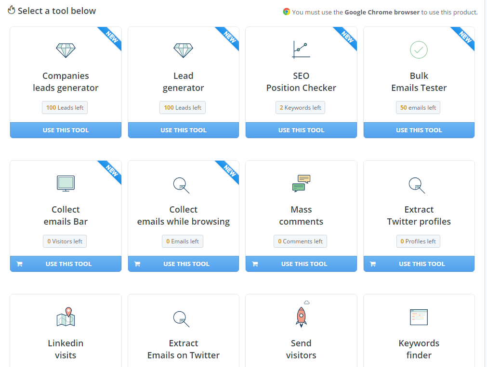Select the SEO Position Checker graph icon
This screenshot has width=487, height=367.
coord(301,49)
